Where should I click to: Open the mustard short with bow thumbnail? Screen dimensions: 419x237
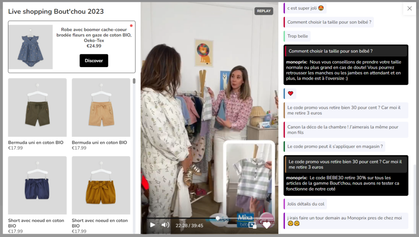click(101, 185)
